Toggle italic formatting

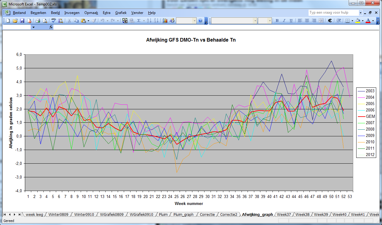[x=284, y=21]
